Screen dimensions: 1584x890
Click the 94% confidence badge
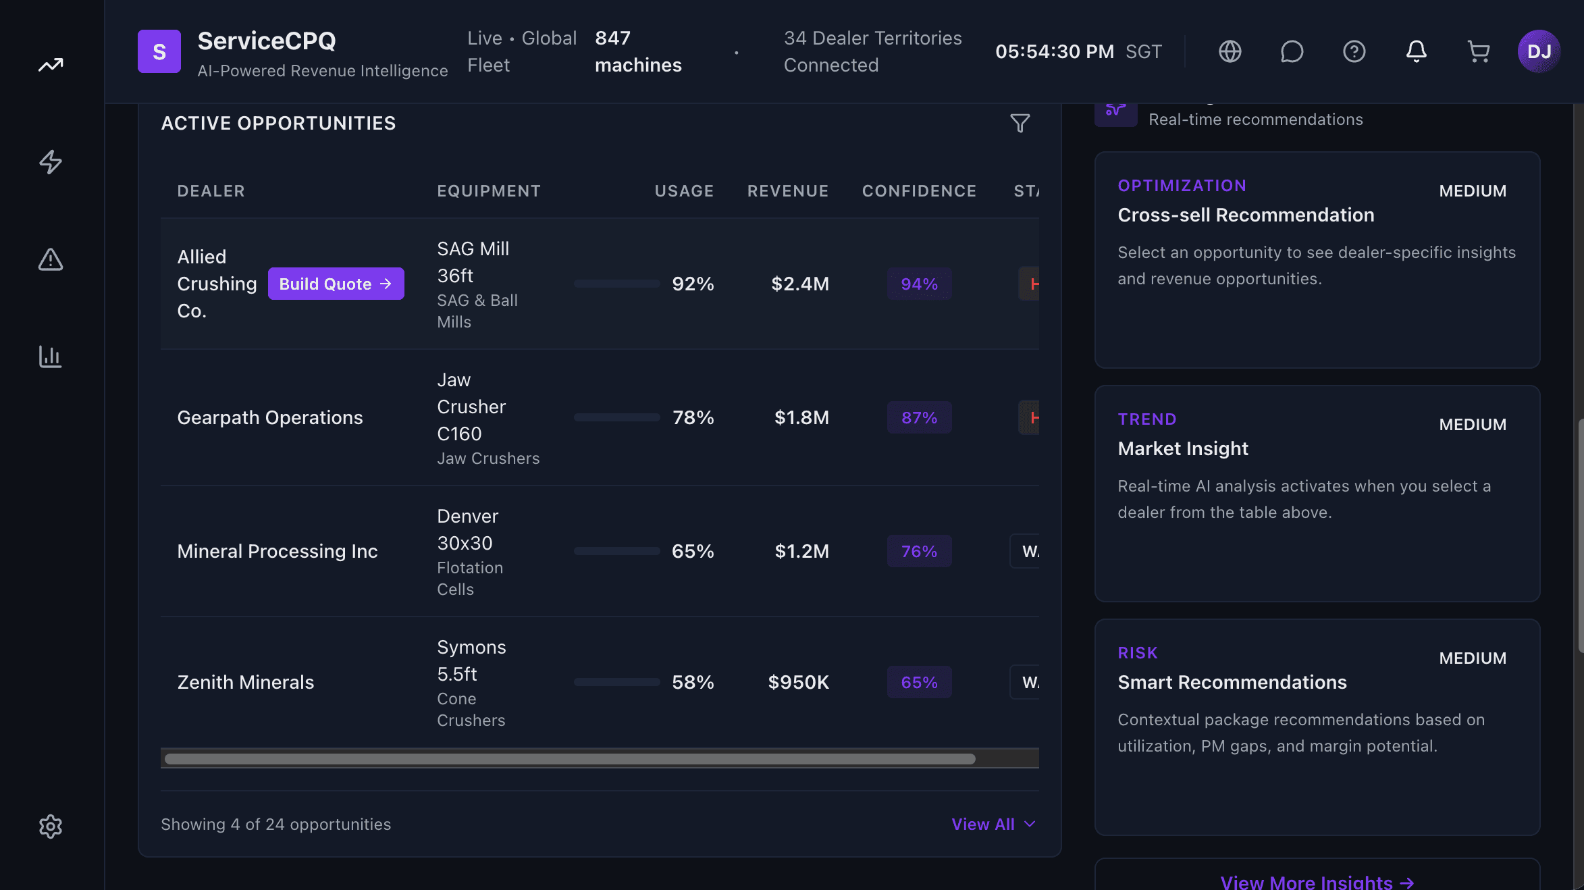919,284
